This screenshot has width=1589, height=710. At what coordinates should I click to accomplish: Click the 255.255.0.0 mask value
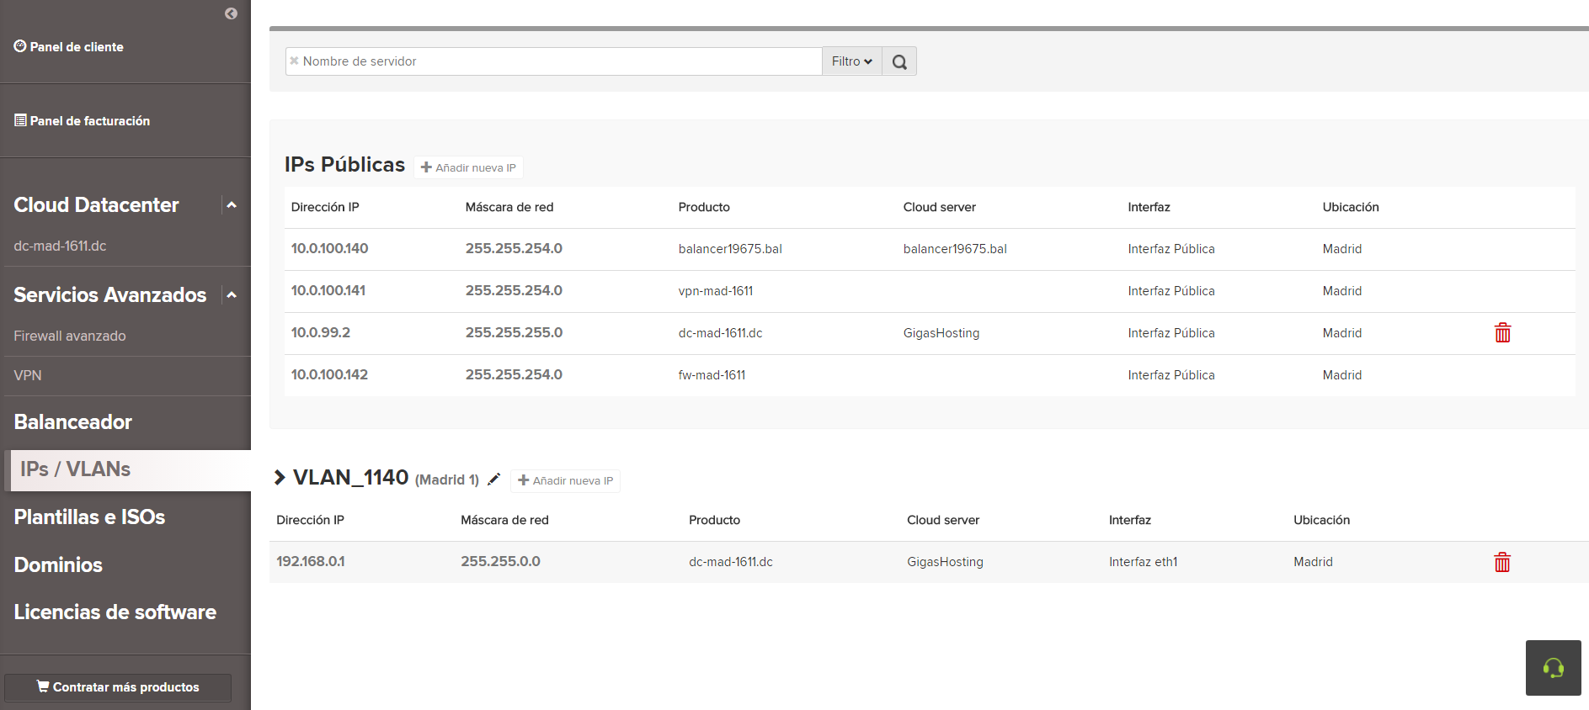(500, 561)
